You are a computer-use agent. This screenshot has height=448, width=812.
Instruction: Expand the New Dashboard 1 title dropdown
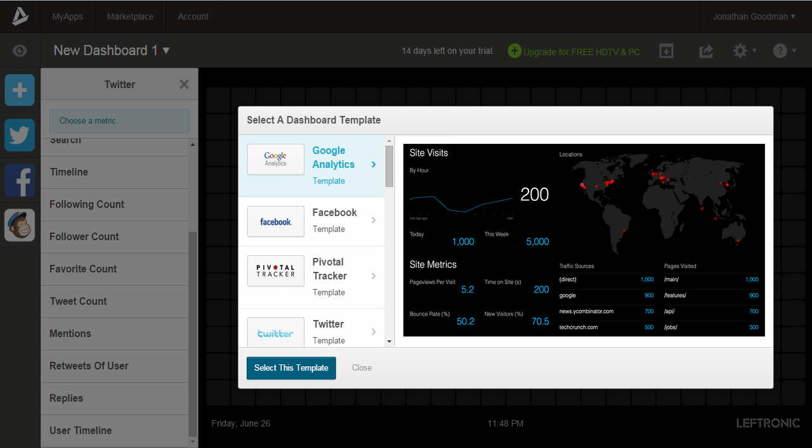click(x=111, y=50)
